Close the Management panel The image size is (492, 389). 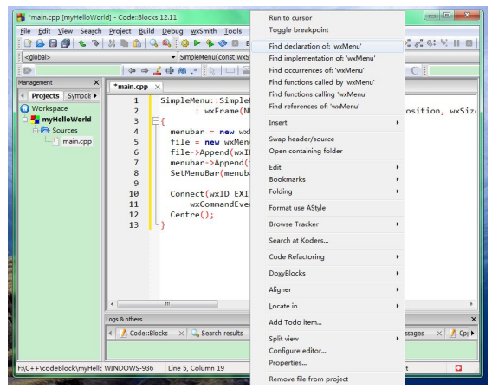point(96,82)
